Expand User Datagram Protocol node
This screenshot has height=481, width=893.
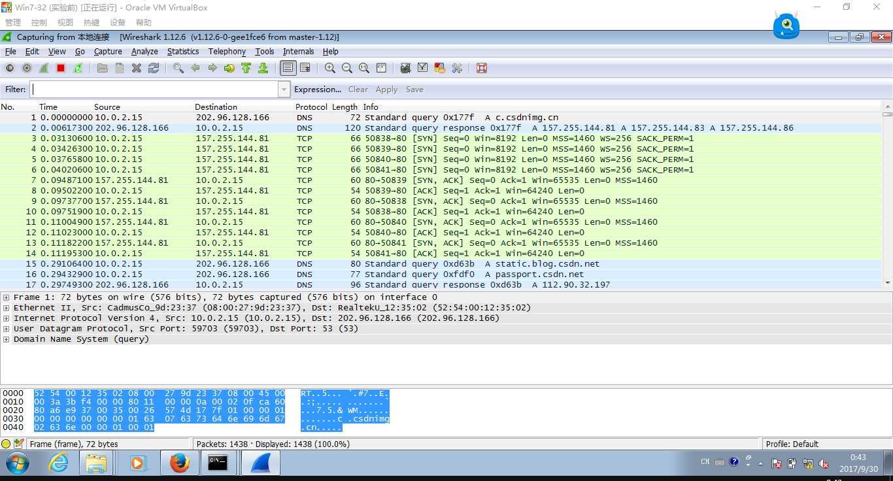pos(6,329)
